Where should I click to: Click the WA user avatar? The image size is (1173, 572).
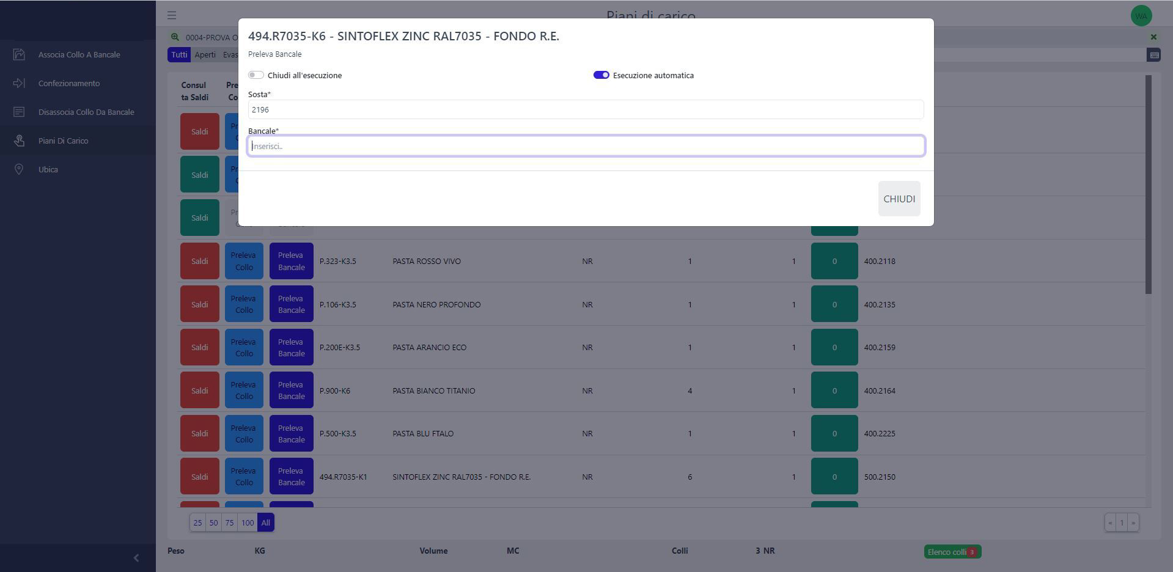(x=1141, y=16)
